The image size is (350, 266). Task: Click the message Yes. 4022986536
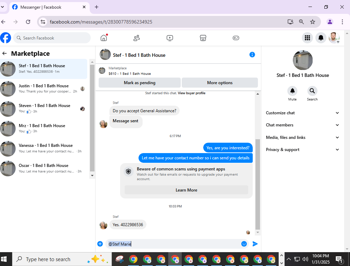[x=128, y=225]
